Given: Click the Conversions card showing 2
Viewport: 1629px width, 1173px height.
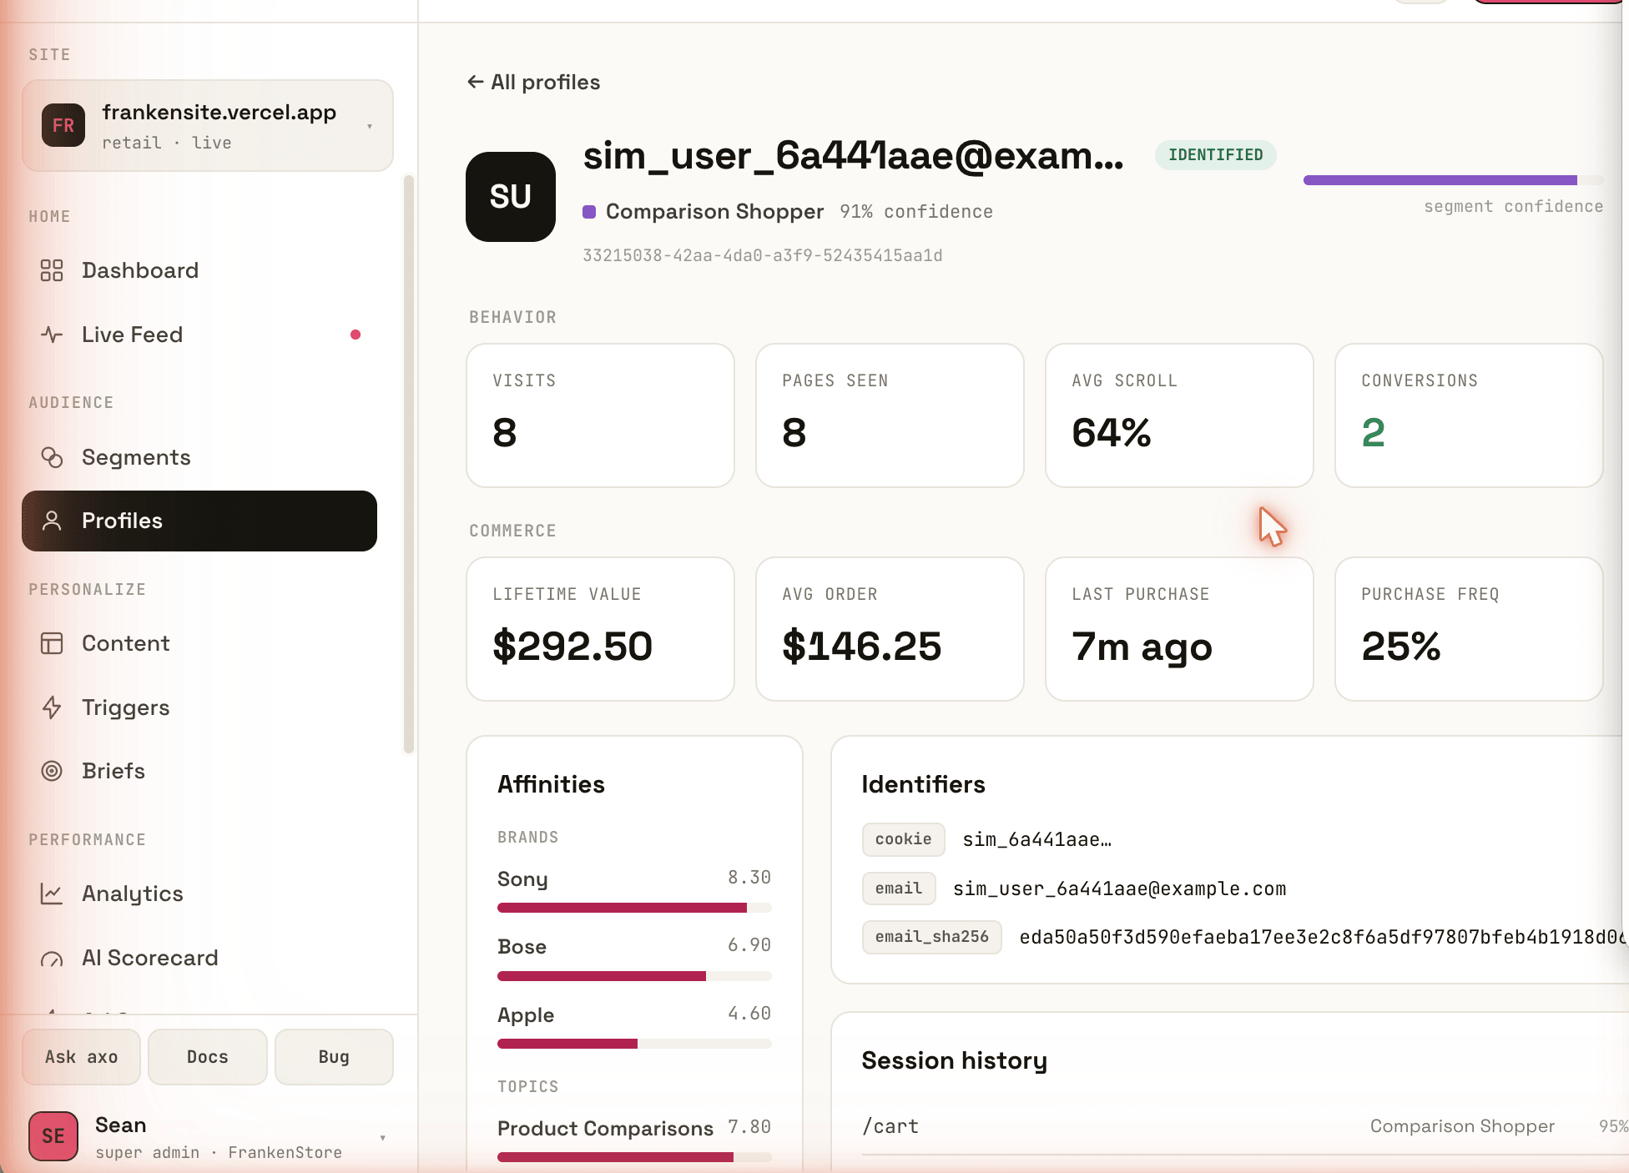Looking at the screenshot, I should click(1469, 415).
